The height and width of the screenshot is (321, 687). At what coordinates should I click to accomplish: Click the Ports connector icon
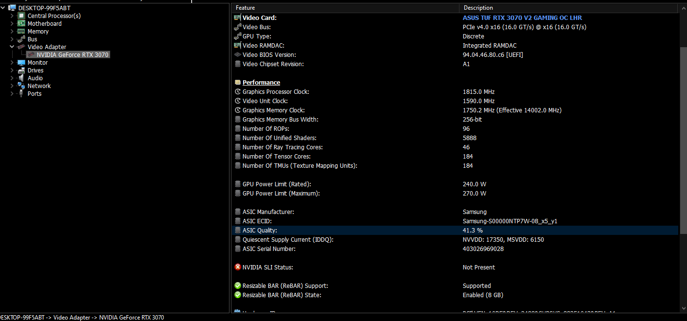point(21,93)
